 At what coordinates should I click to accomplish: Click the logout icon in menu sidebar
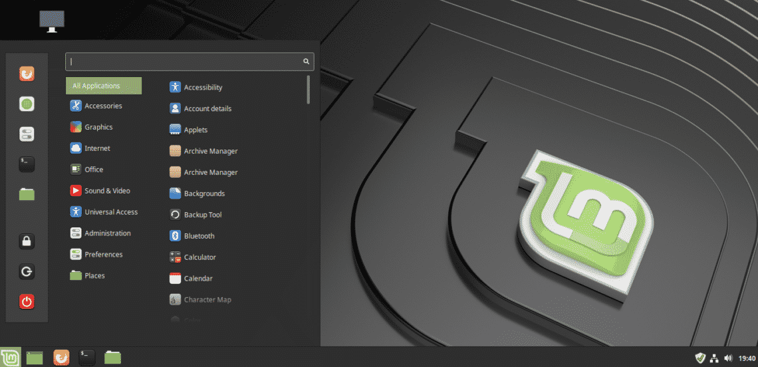(27, 272)
